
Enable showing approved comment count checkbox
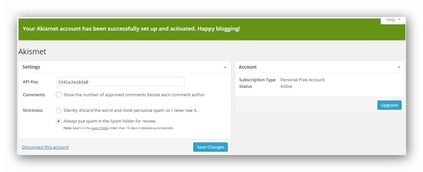pos(59,95)
